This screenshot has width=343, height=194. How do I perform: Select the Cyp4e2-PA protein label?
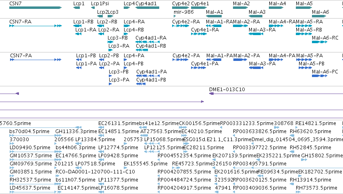pos(186,56)
